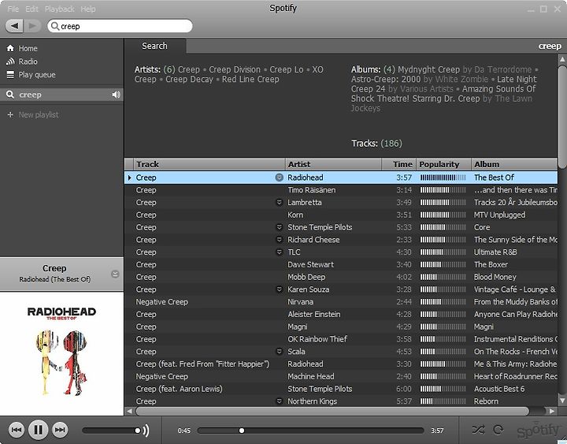
Task: Click album The Sunny Side of the Moon
Action: (x=516, y=240)
